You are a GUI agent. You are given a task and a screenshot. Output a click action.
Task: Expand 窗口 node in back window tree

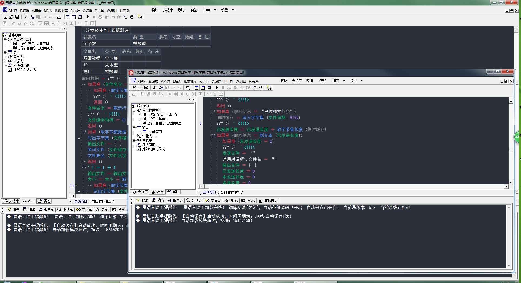click(5, 52)
